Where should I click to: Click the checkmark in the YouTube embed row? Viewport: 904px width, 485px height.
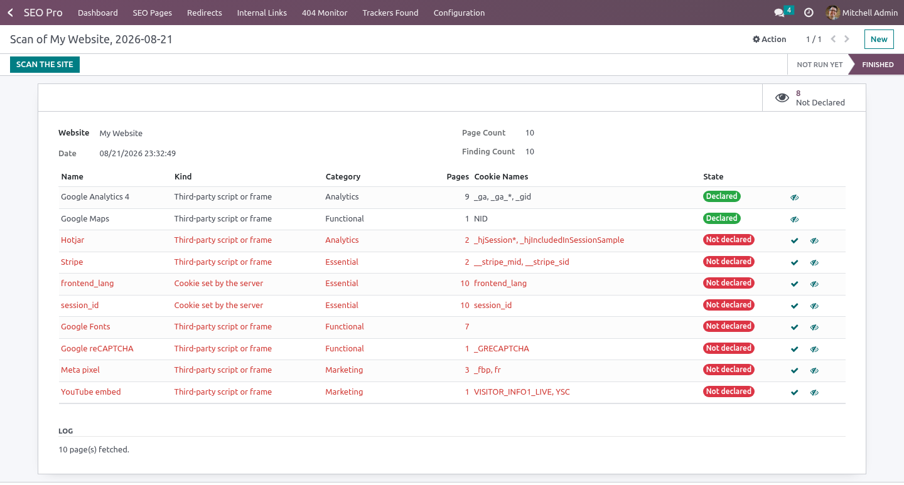pyautogui.click(x=795, y=393)
